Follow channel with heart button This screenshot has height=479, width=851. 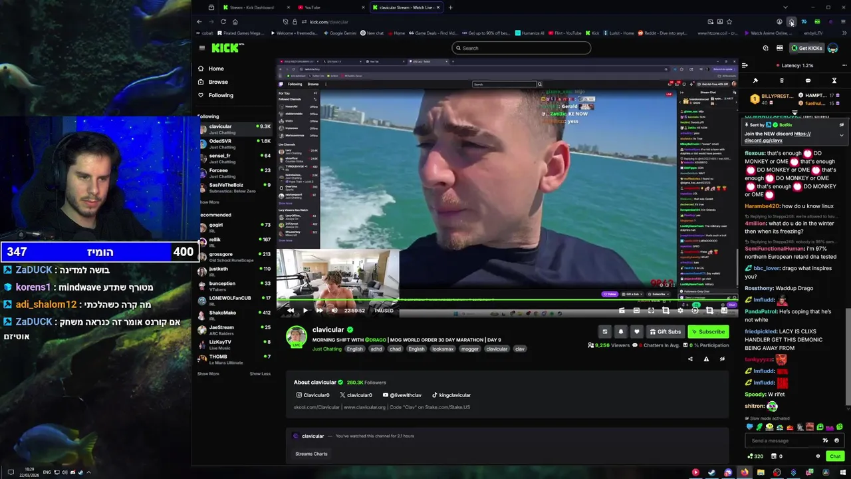pos(636,331)
